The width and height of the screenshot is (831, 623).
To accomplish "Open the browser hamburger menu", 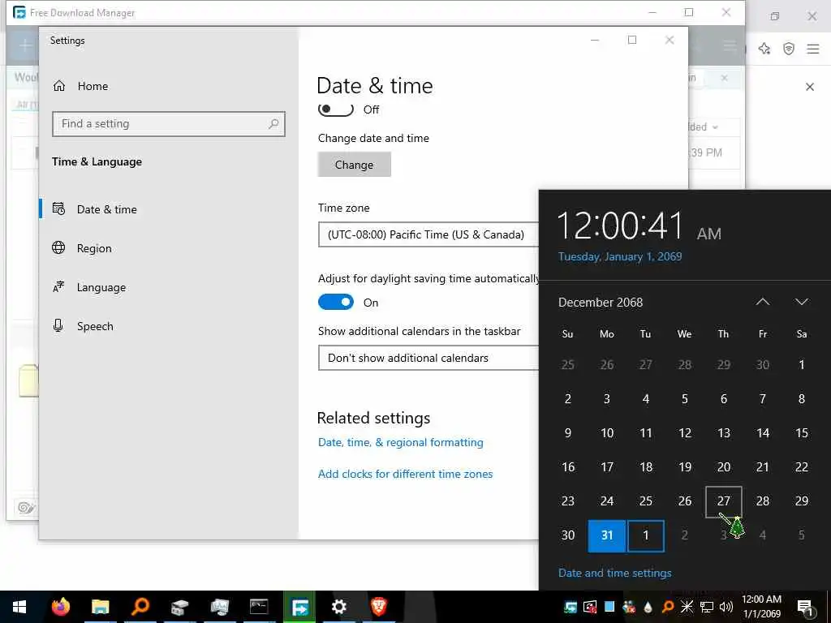I will coord(813,49).
